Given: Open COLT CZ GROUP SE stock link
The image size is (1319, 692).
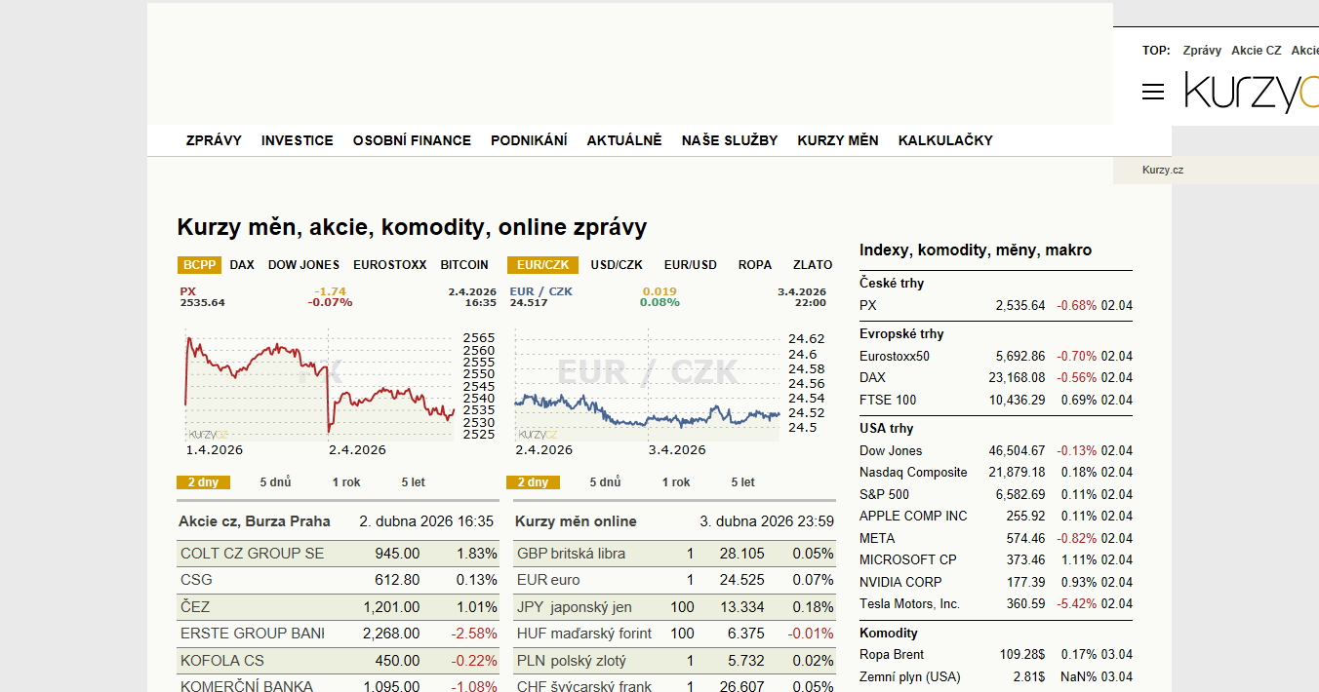Looking at the screenshot, I should [x=253, y=554].
